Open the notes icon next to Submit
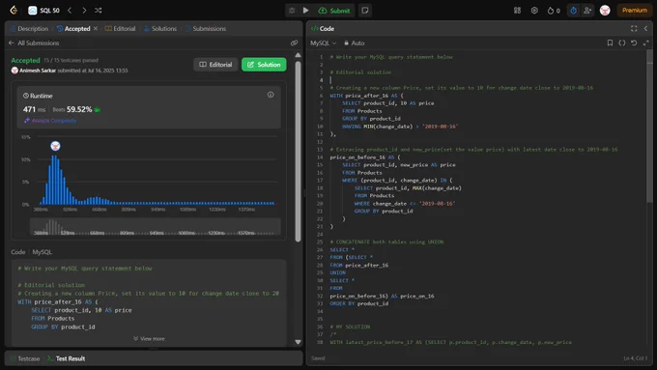The width and height of the screenshot is (657, 370). pyautogui.click(x=365, y=11)
